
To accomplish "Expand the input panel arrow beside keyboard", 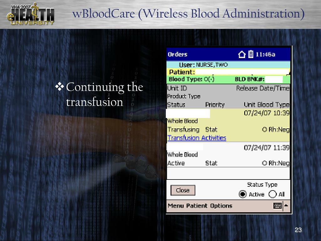I will click(286, 206).
